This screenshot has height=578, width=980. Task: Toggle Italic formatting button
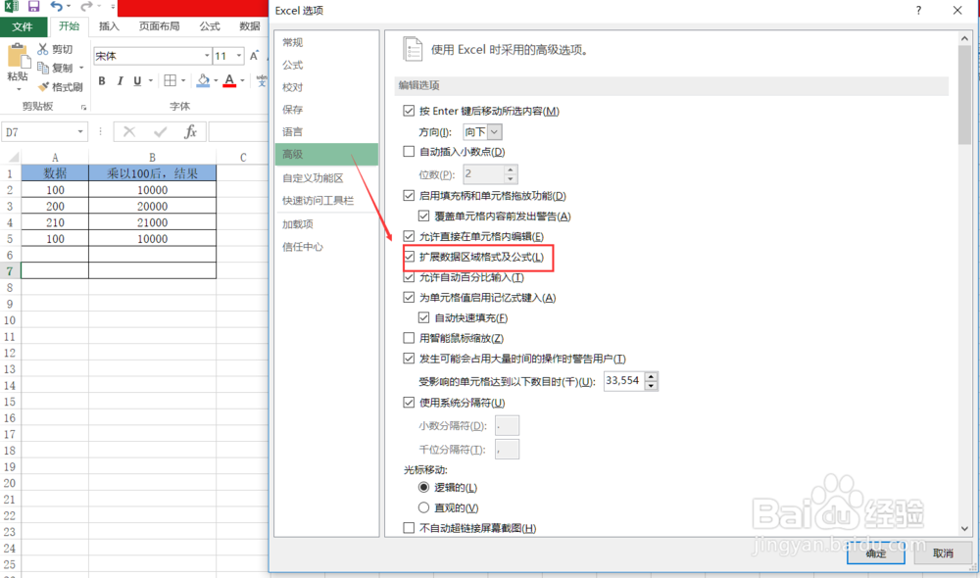pyautogui.click(x=120, y=80)
